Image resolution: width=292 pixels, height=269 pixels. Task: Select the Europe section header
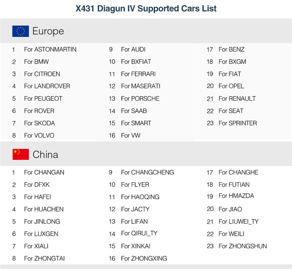(x=48, y=31)
